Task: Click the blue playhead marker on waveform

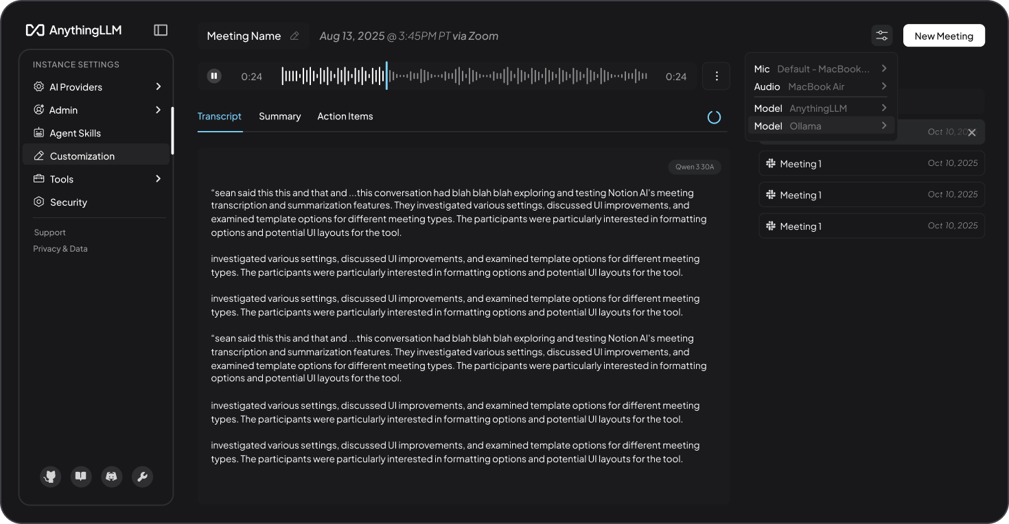Action: [386, 76]
